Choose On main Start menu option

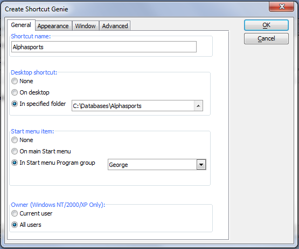41,151
